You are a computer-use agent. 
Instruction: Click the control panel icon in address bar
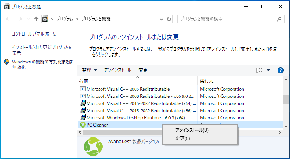[45, 19]
